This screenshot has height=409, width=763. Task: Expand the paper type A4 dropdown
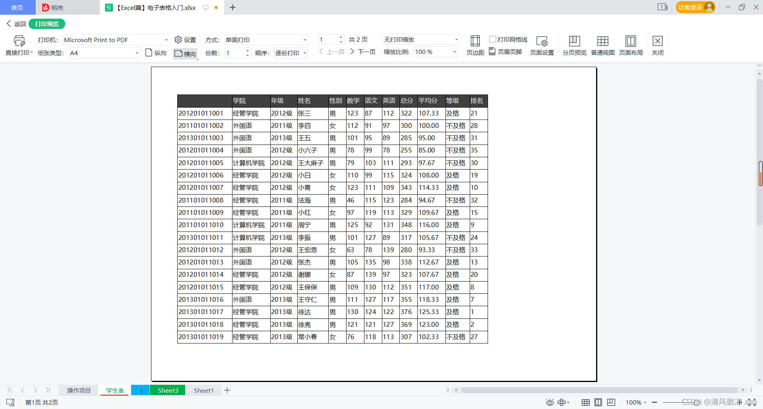pyautogui.click(x=137, y=53)
